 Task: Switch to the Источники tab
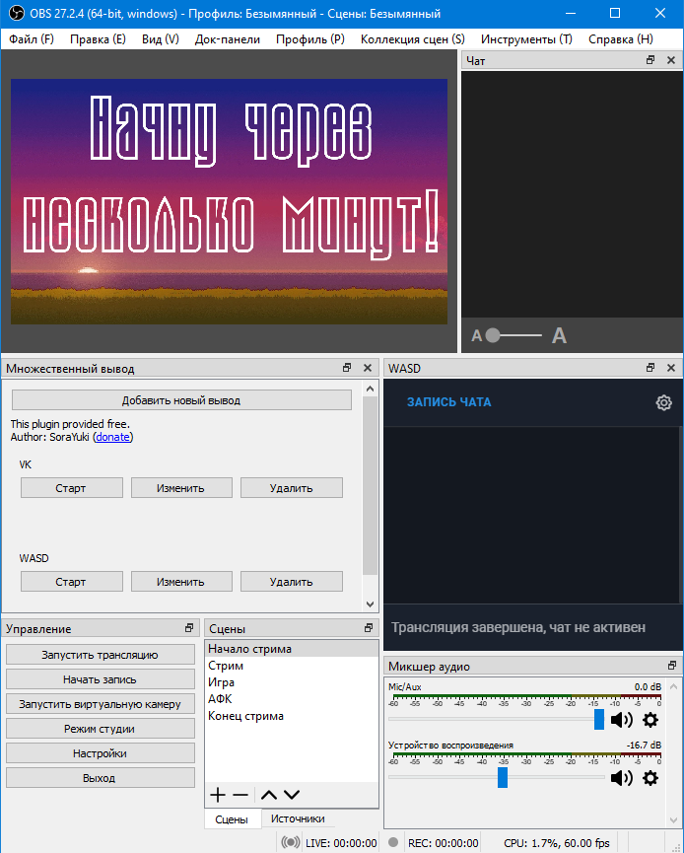pyautogui.click(x=298, y=818)
